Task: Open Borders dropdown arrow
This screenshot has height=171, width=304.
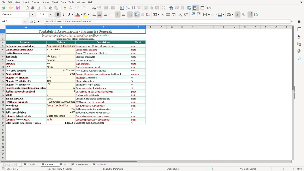Action: point(209,15)
